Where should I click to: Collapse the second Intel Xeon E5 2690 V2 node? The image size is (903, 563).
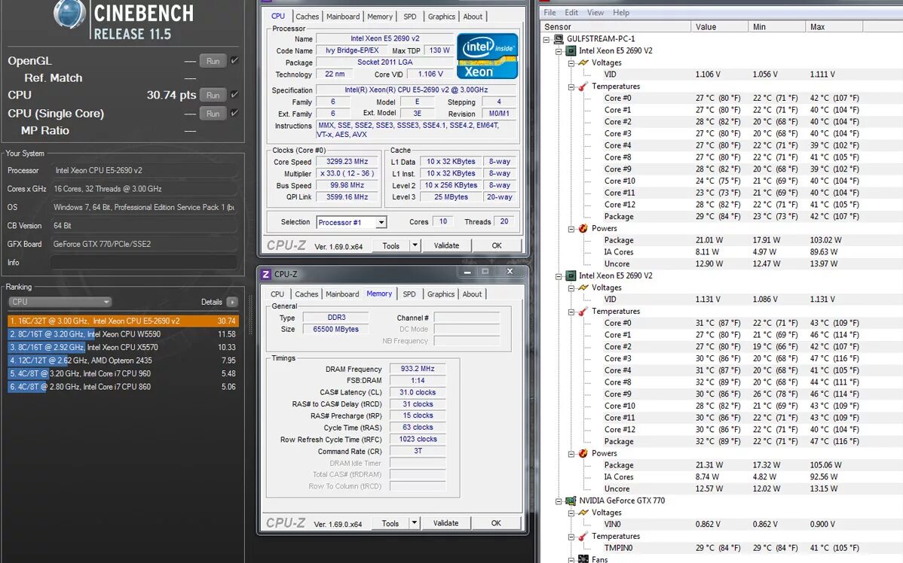pyautogui.click(x=558, y=276)
